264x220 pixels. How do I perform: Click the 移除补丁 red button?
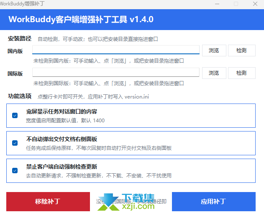coord(48,202)
